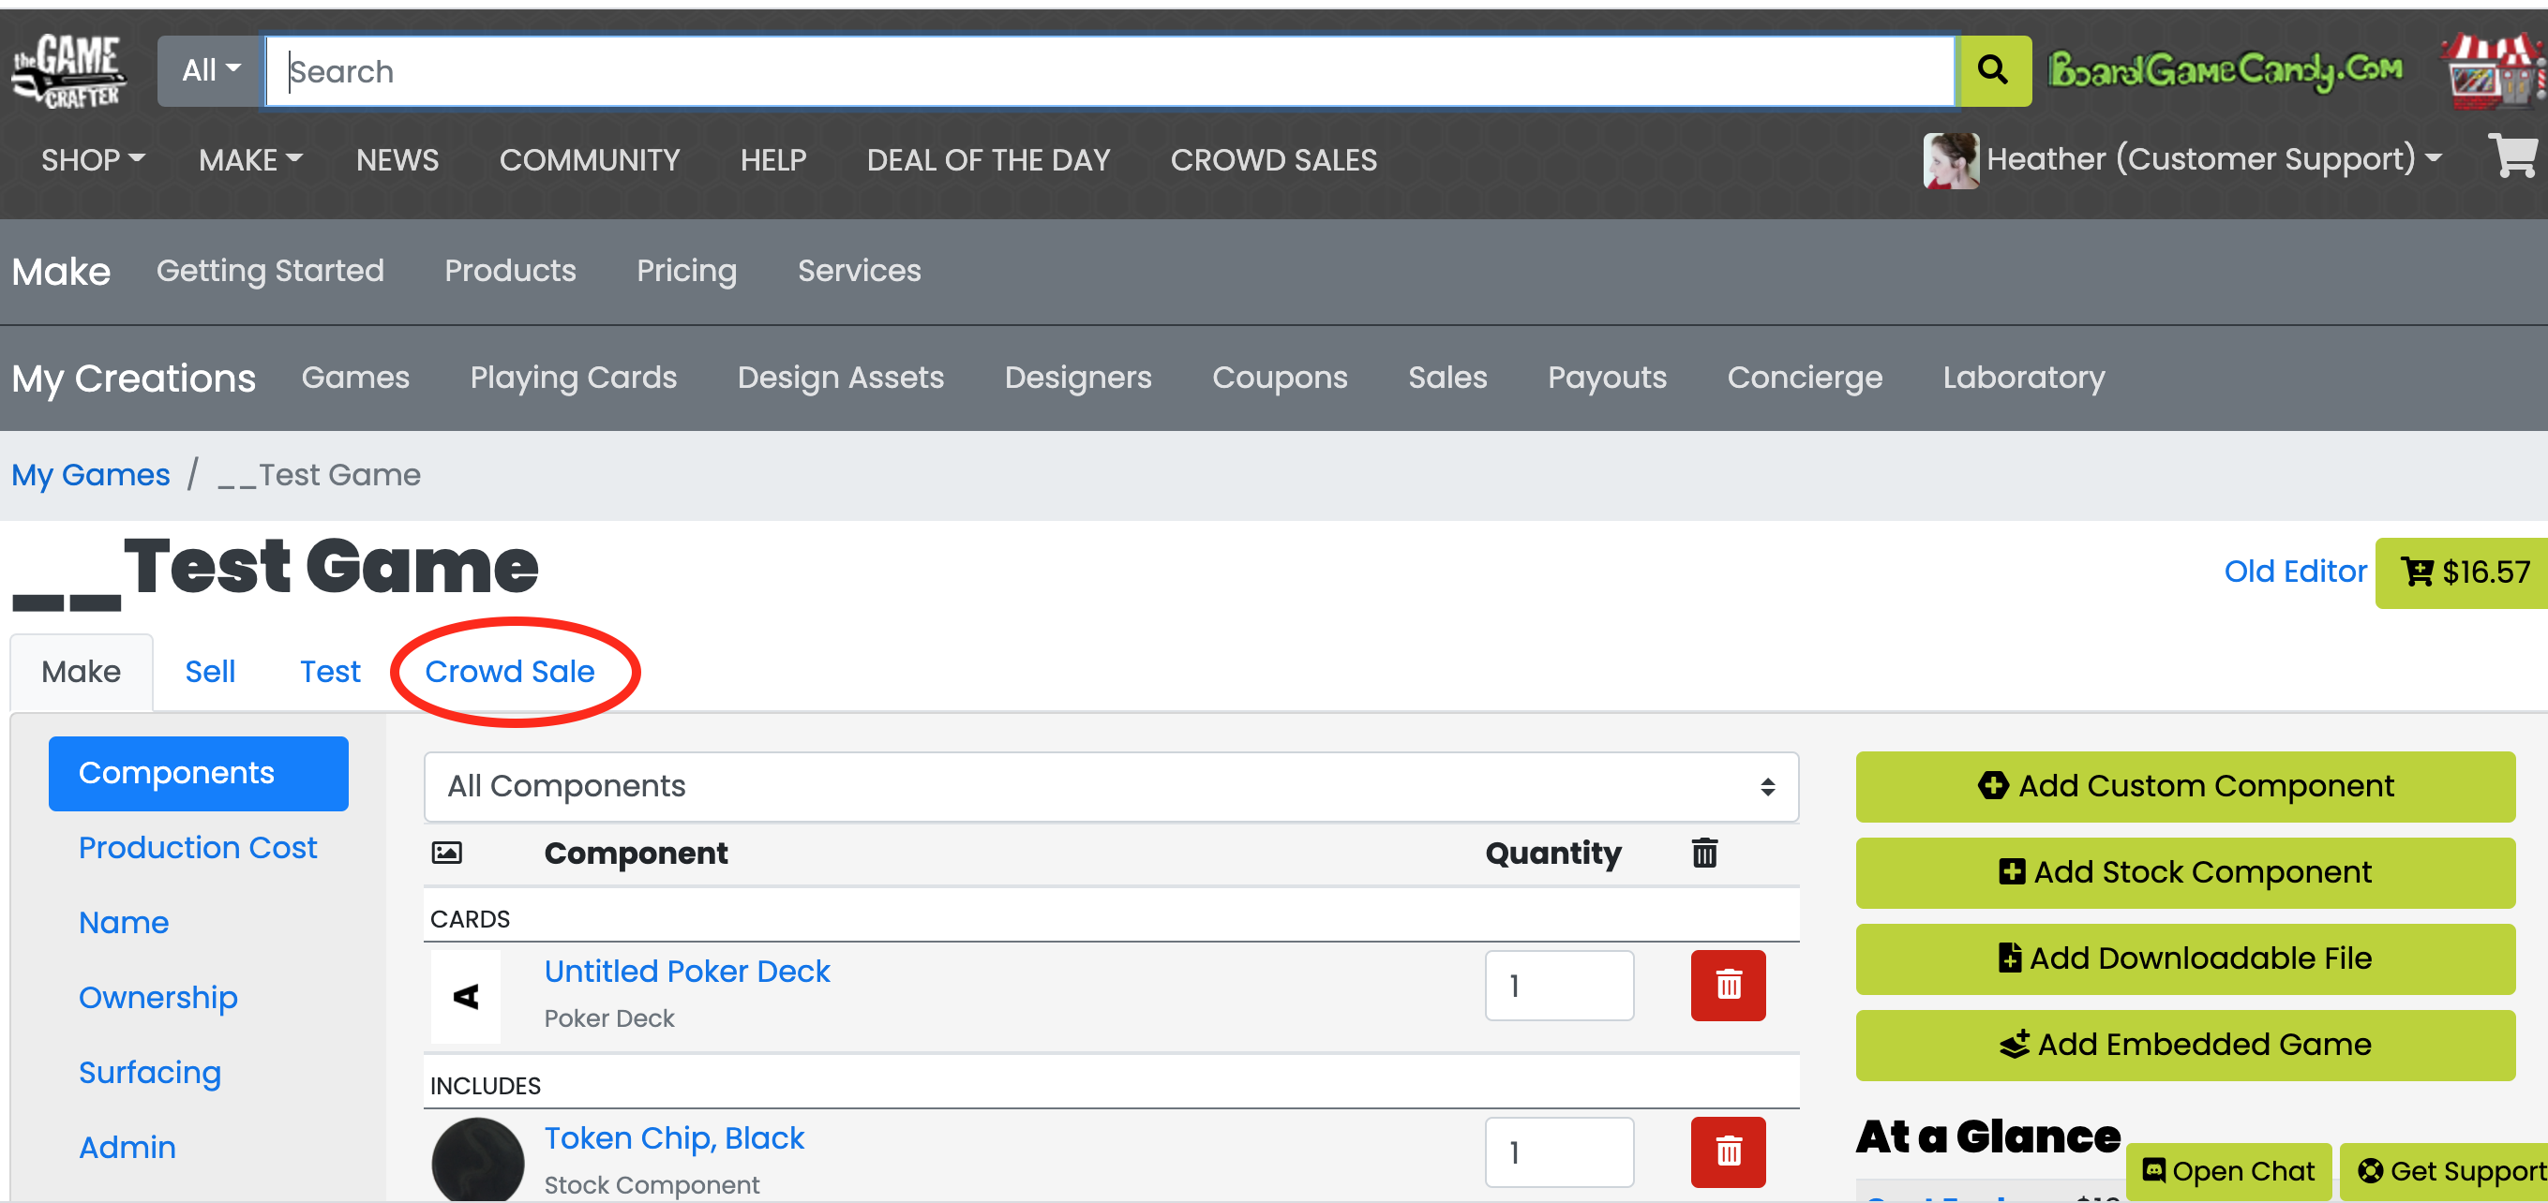Delete the Untitled Poker Deck component
Image resolution: width=2548 pixels, height=1203 pixels.
coord(1727,985)
